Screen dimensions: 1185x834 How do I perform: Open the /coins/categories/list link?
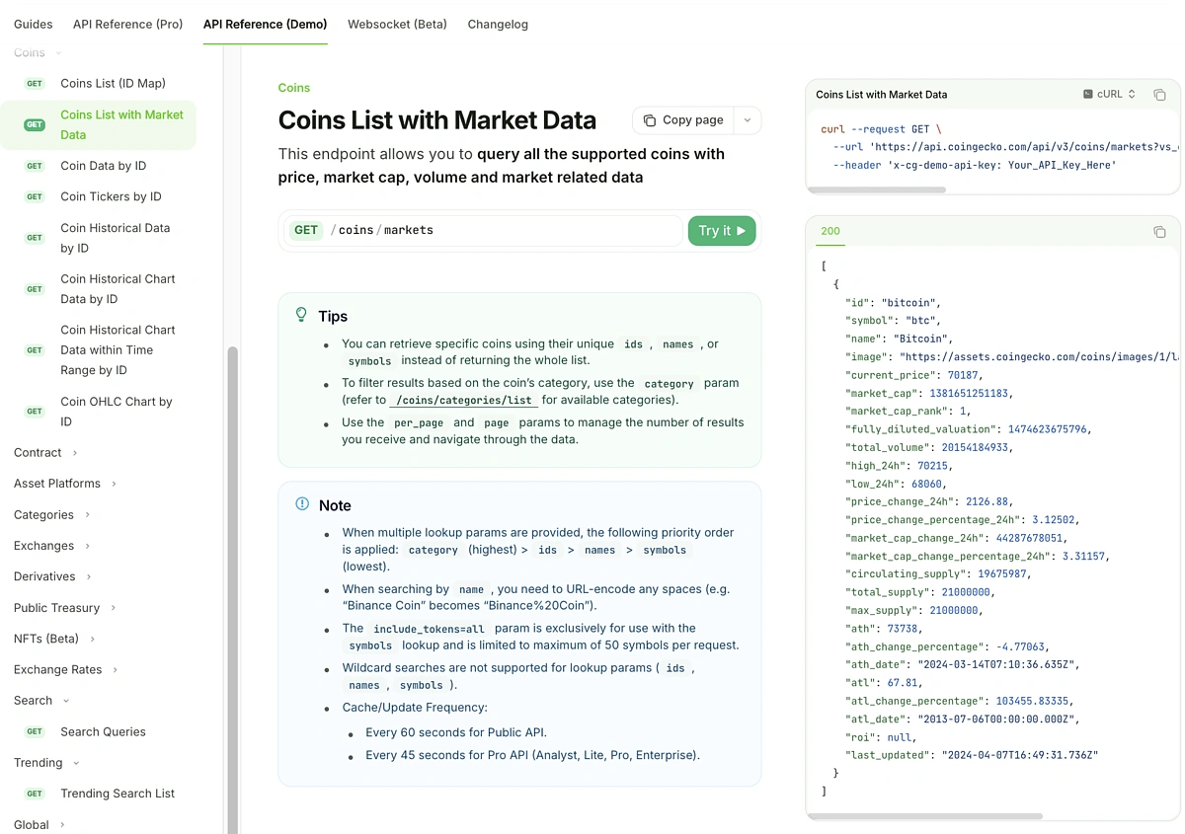(x=462, y=401)
